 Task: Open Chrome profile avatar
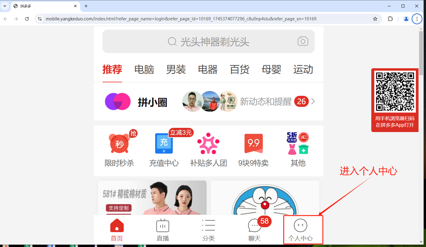click(406, 19)
